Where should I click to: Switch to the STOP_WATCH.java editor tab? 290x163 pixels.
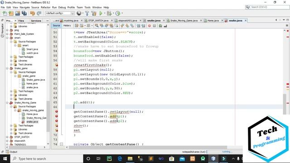(98, 20)
